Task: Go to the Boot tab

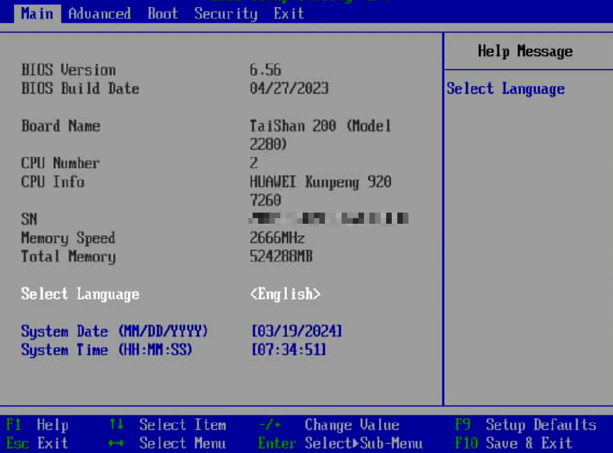Action: tap(163, 14)
